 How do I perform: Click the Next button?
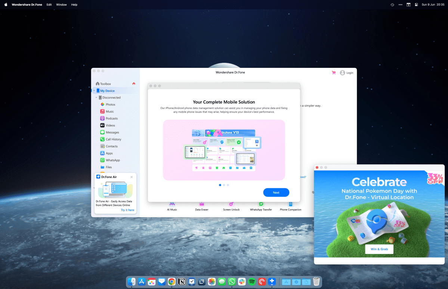click(276, 192)
